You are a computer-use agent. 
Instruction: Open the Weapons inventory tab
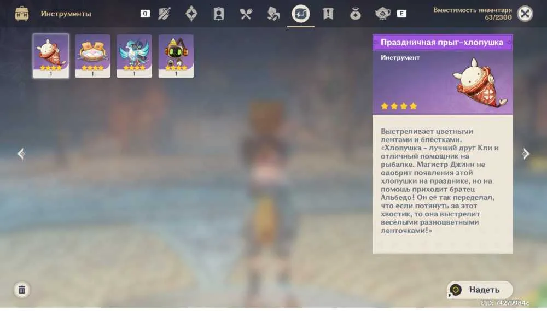click(x=164, y=14)
